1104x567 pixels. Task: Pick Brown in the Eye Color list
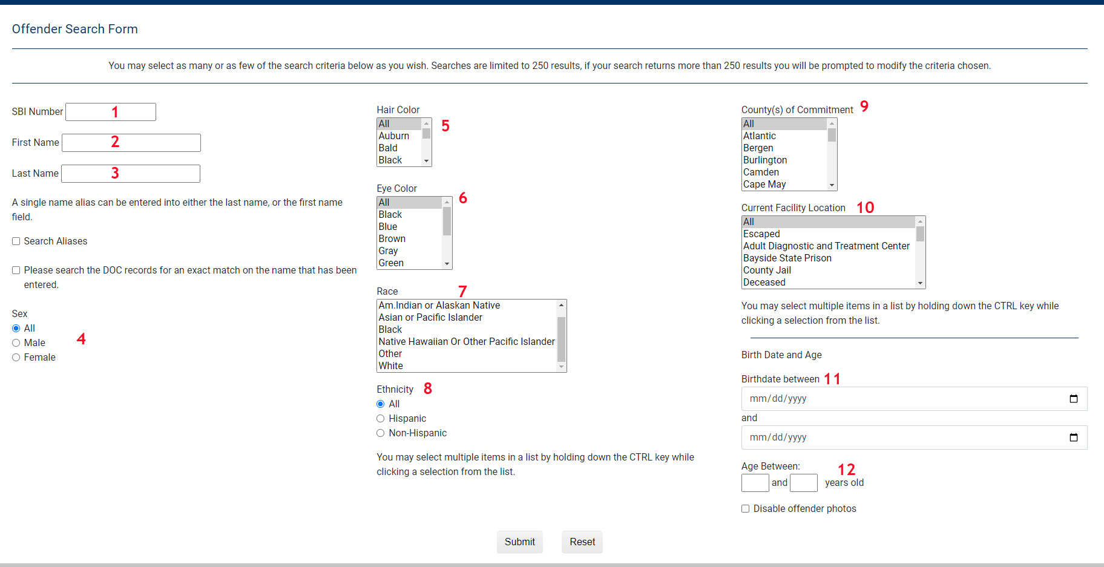[392, 239]
